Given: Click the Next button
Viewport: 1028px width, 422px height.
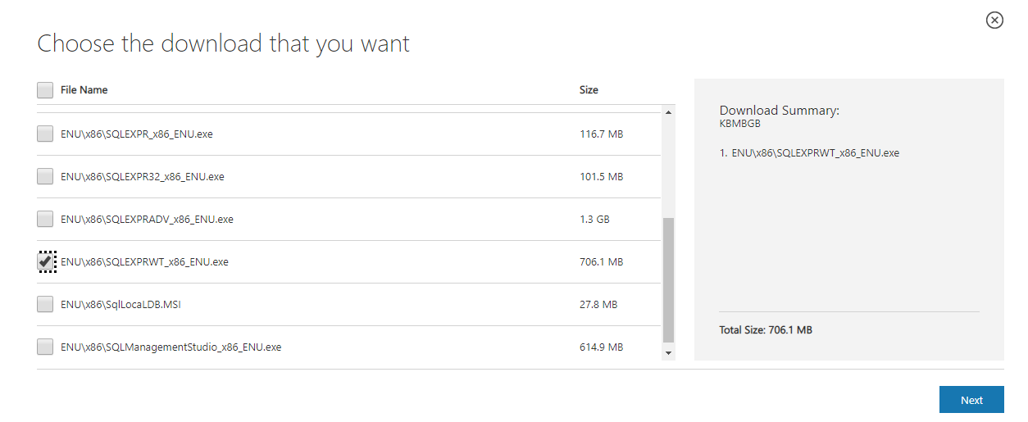Looking at the screenshot, I should click(x=971, y=400).
